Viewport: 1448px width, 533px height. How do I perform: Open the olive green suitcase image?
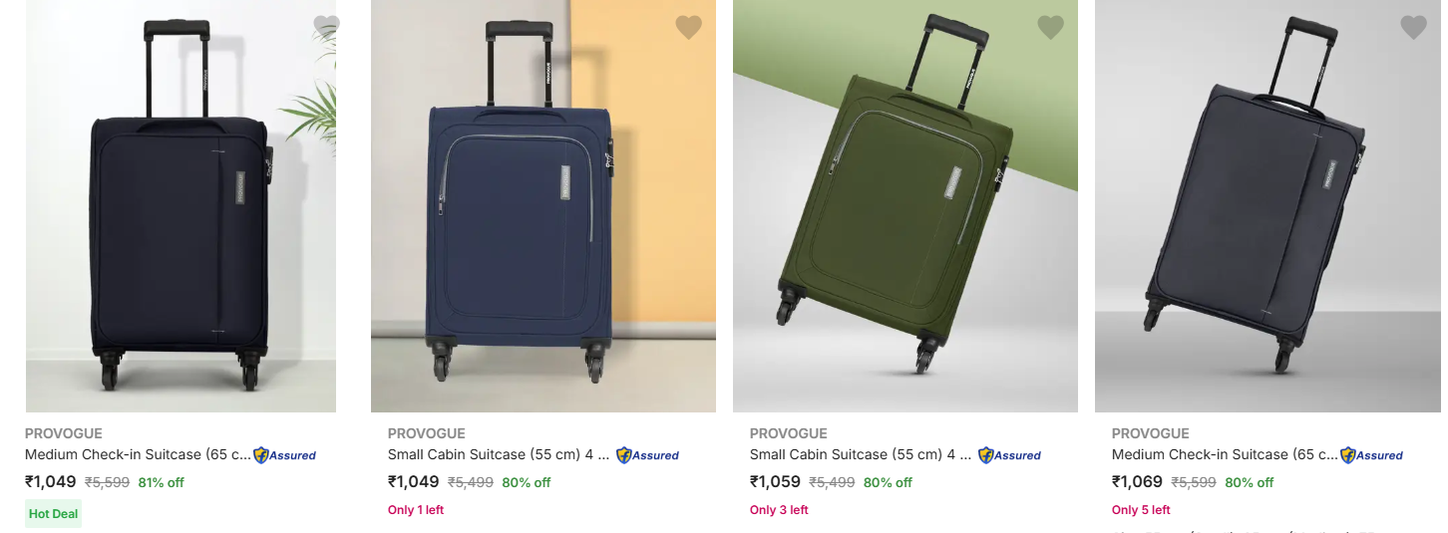click(x=905, y=209)
